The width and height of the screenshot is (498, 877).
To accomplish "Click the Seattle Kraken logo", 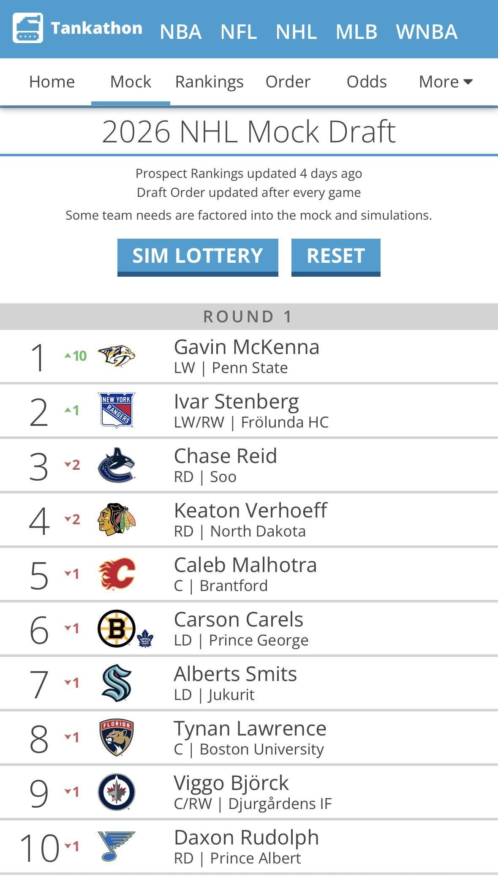I will 117,683.
